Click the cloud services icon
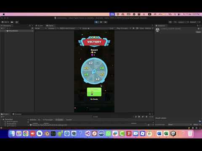Screen dimensions: 202x151 click(12, 22)
